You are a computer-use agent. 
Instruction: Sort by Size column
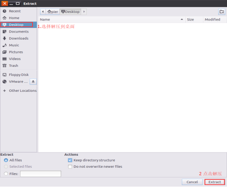[x=194, y=20]
